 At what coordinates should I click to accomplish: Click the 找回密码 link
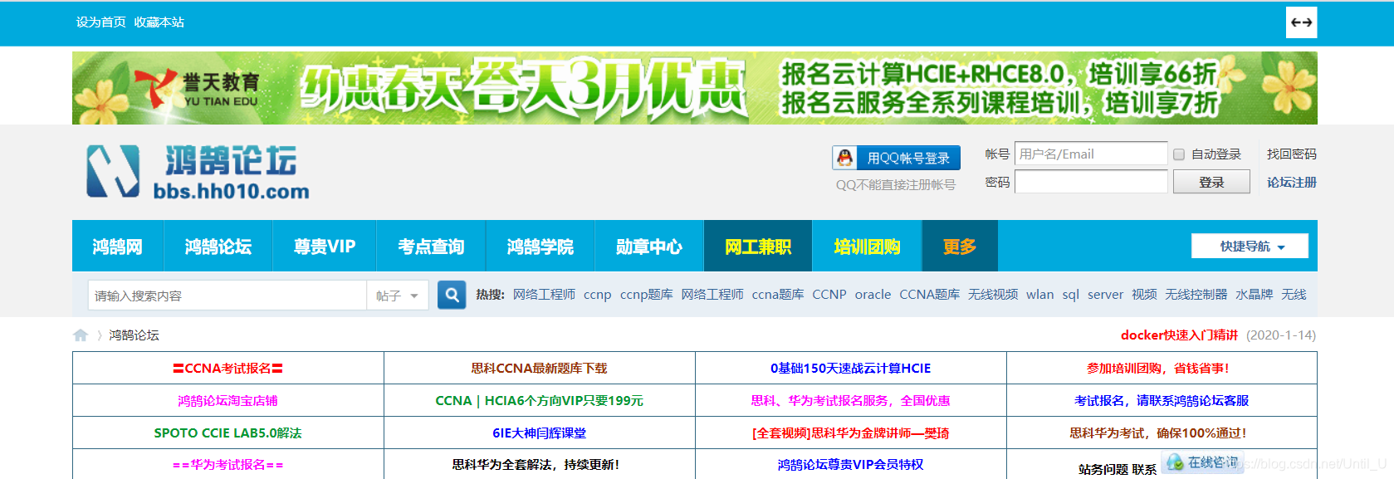[x=1291, y=154]
